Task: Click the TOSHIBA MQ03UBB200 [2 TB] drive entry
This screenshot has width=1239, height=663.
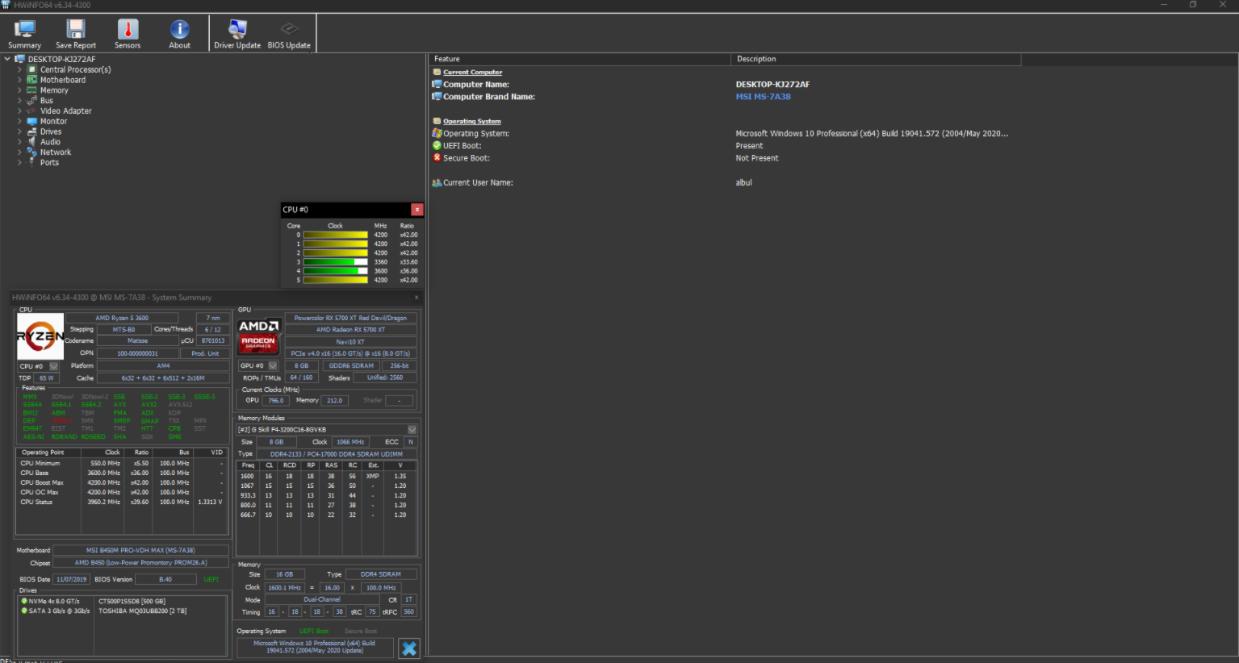Action: 142,611
